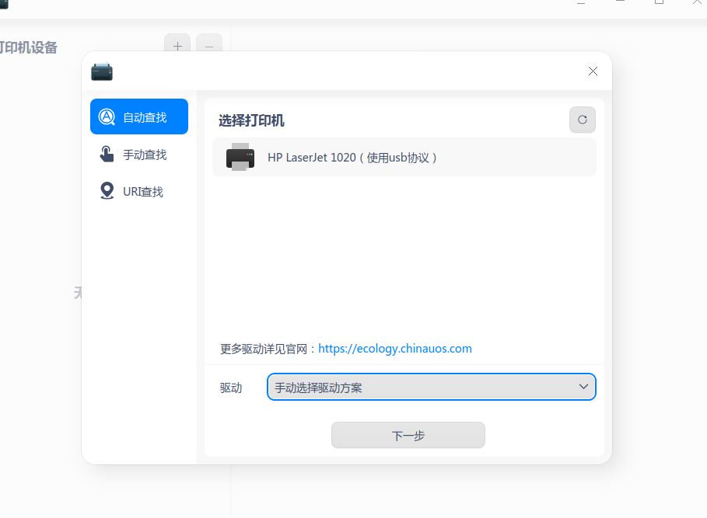Click the HP LaserJet printer thumbnail icon
The width and height of the screenshot is (707, 518).
point(240,158)
